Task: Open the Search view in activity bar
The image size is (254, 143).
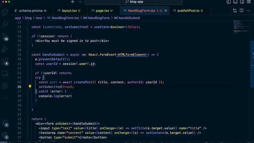Action: pyautogui.click(x=5, y=24)
